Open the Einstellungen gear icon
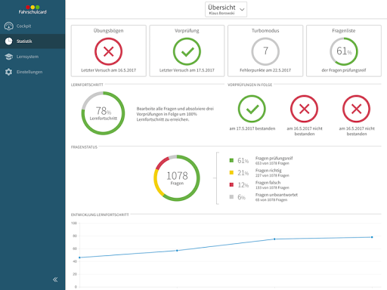387x290 pixels. point(9,72)
